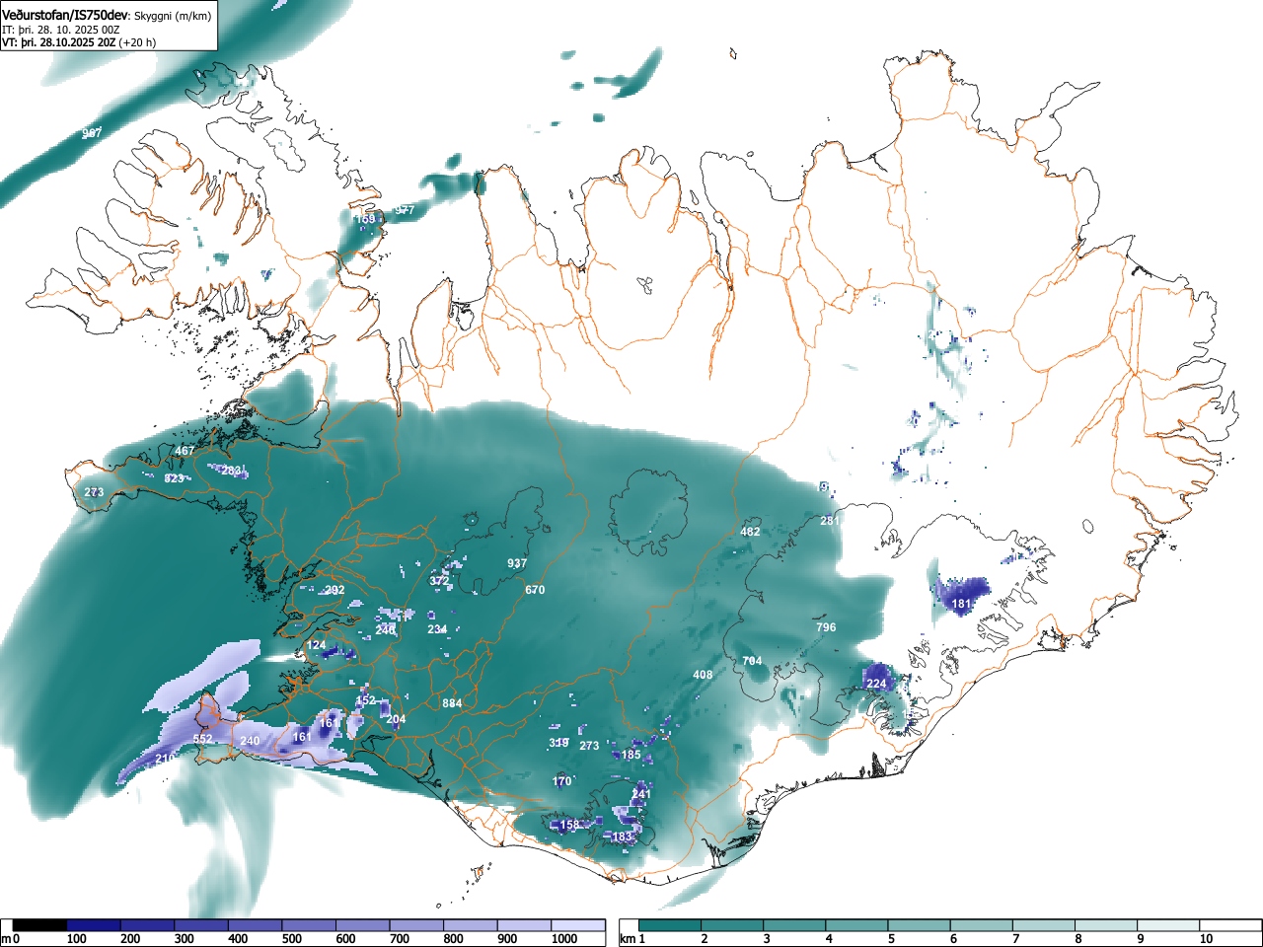Select the black 0–100 m legend segment

tap(40, 925)
